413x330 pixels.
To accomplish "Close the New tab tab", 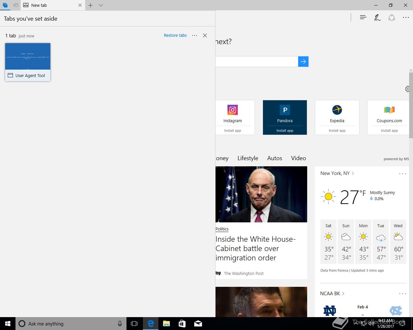I will (80, 5).
